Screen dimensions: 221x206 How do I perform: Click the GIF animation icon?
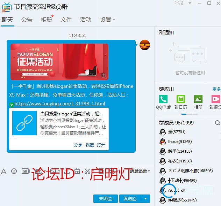tap(26, 171)
